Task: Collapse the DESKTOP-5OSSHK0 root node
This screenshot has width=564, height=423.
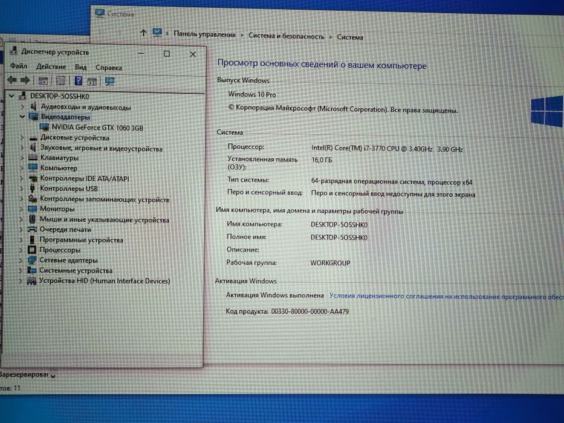Action: click(x=11, y=95)
